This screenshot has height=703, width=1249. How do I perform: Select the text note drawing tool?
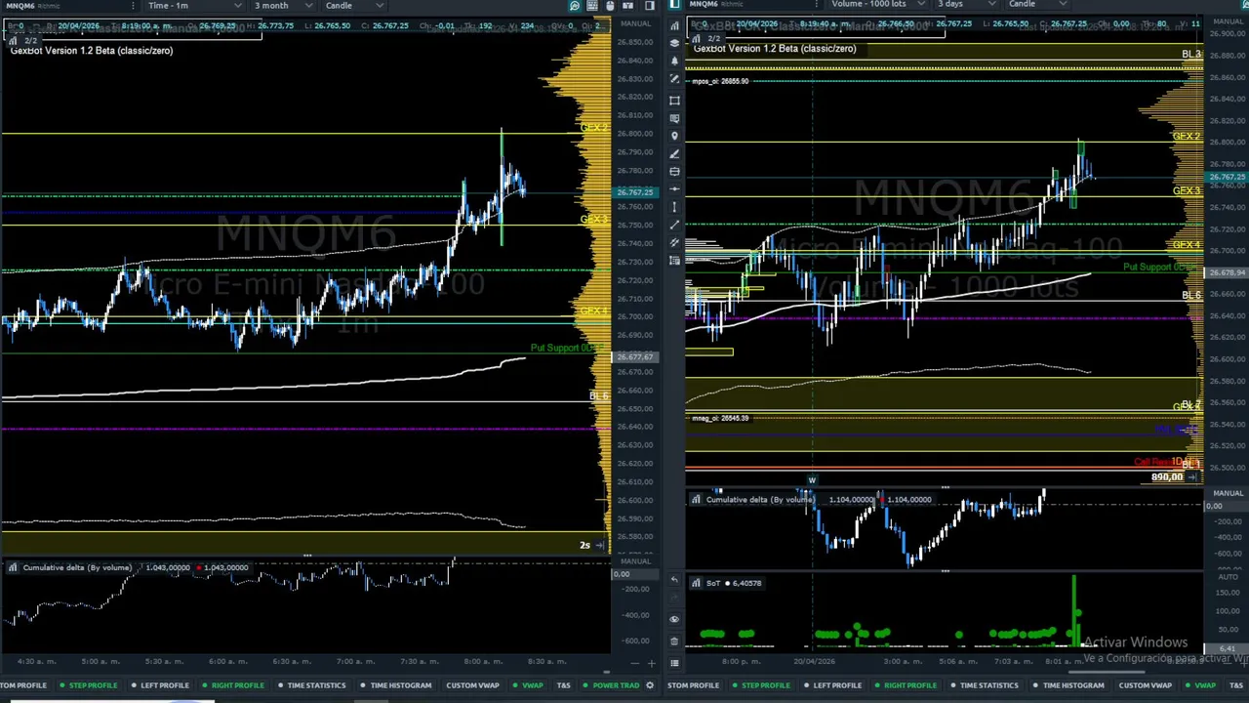674,117
